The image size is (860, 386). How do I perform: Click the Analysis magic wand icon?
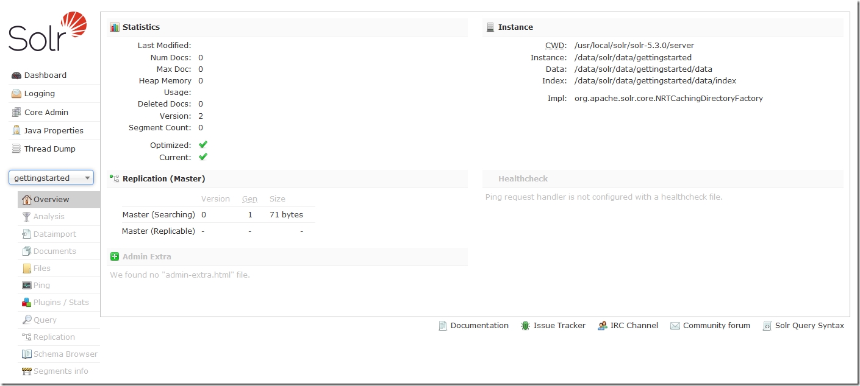[x=27, y=217]
